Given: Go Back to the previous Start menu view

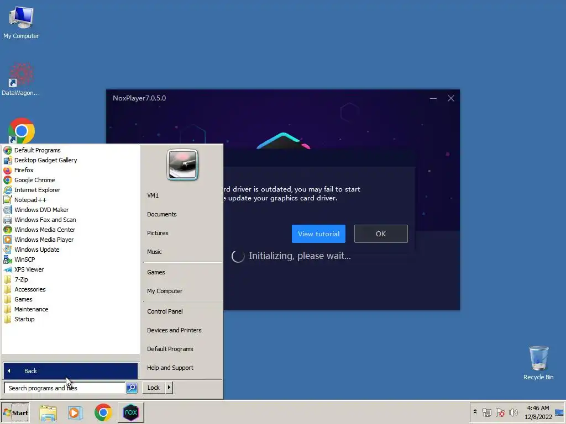Looking at the screenshot, I should [70, 371].
